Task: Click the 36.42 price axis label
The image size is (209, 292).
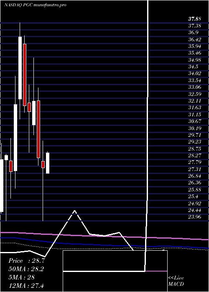Action: coord(194,39)
